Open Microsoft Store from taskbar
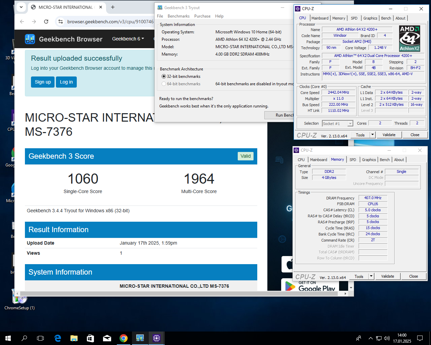Screen dimensions: 431x345 tap(91, 338)
